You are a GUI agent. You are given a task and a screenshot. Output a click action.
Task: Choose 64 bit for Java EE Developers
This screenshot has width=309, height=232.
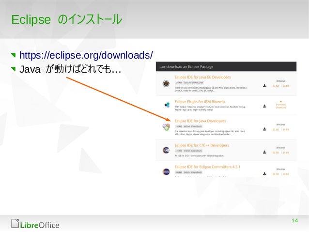[x=286, y=86]
